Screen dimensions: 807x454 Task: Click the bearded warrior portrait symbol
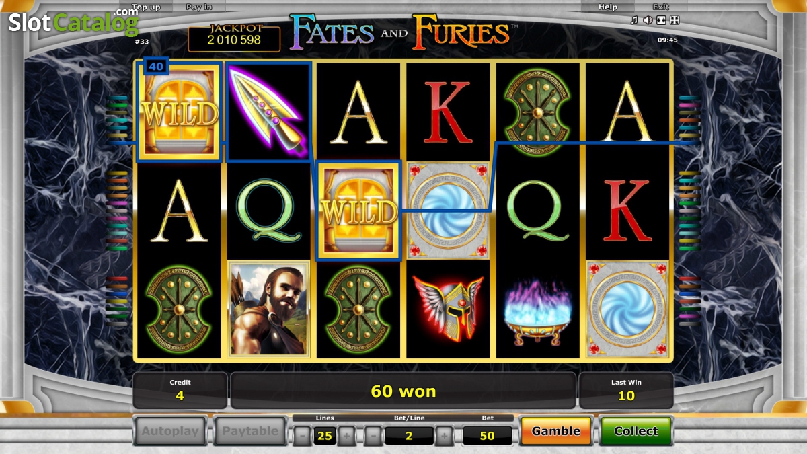(269, 309)
